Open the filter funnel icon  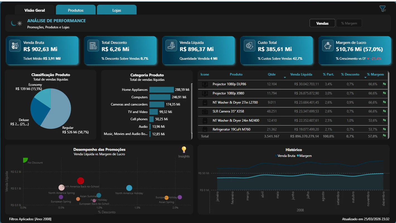coord(382,9)
